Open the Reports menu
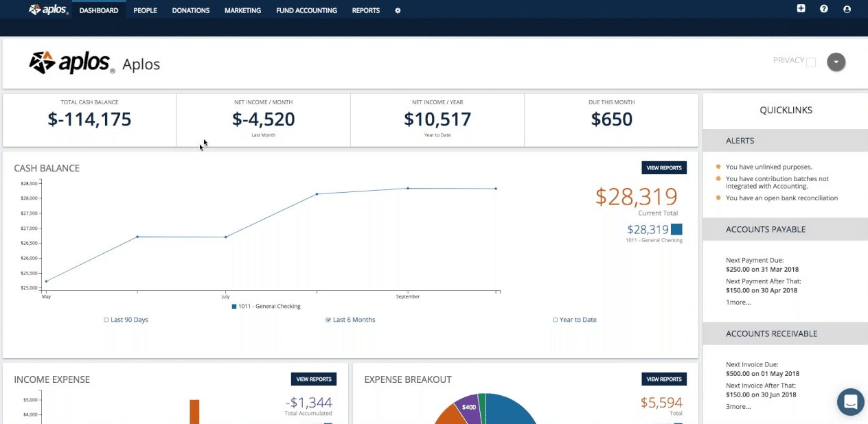Image resolution: width=868 pixels, height=424 pixels. (366, 10)
